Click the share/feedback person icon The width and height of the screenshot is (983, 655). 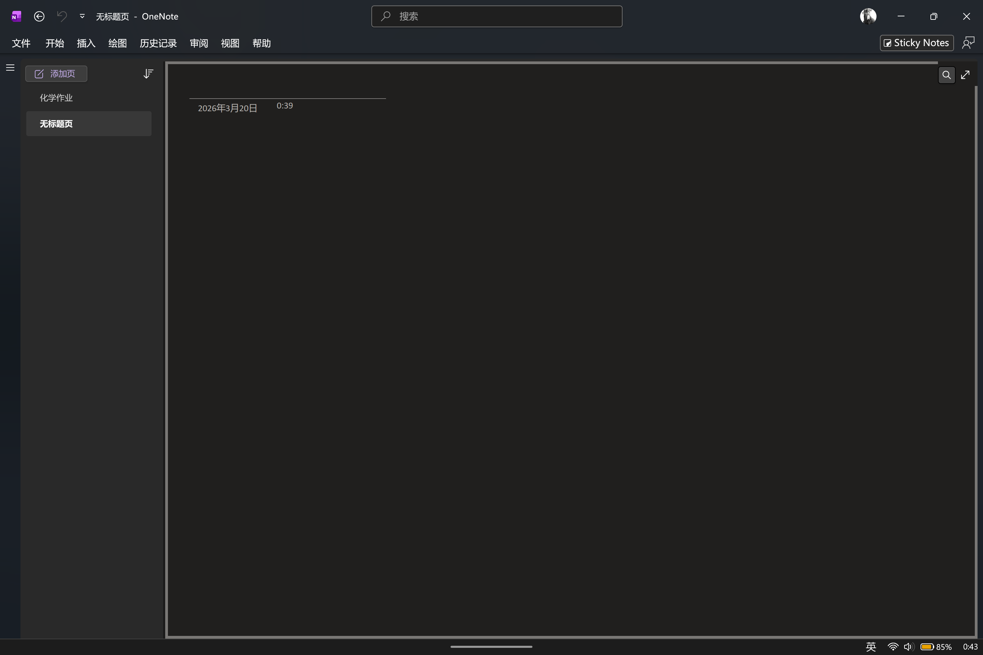pos(968,43)
